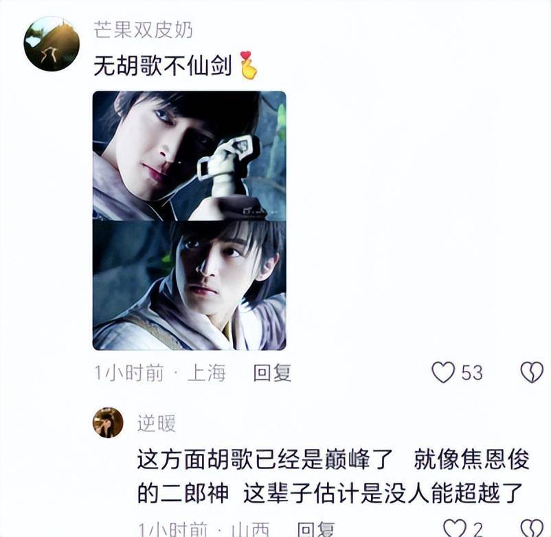The image size is (551, 537).
Task: Open username 逆暖
Action: 157,423
